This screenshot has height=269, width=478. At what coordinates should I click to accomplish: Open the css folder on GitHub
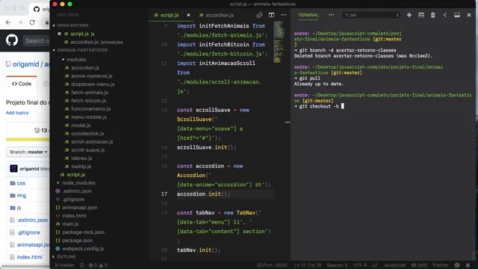coord(21,183)
